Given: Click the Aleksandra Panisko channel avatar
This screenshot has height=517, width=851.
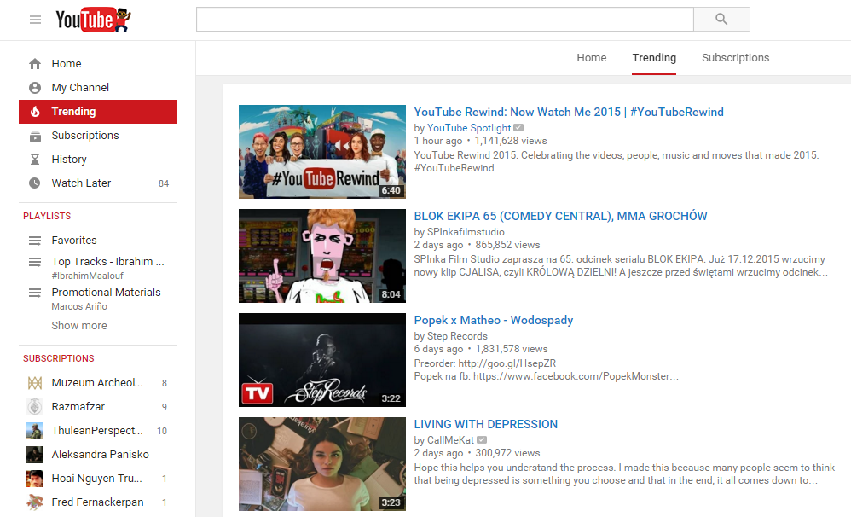Looking at the screenshot, I should click(x=35, y=455).
